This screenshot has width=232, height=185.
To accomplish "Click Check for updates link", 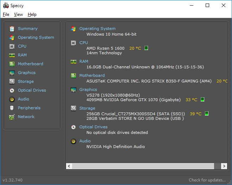I will pos(207,180).
